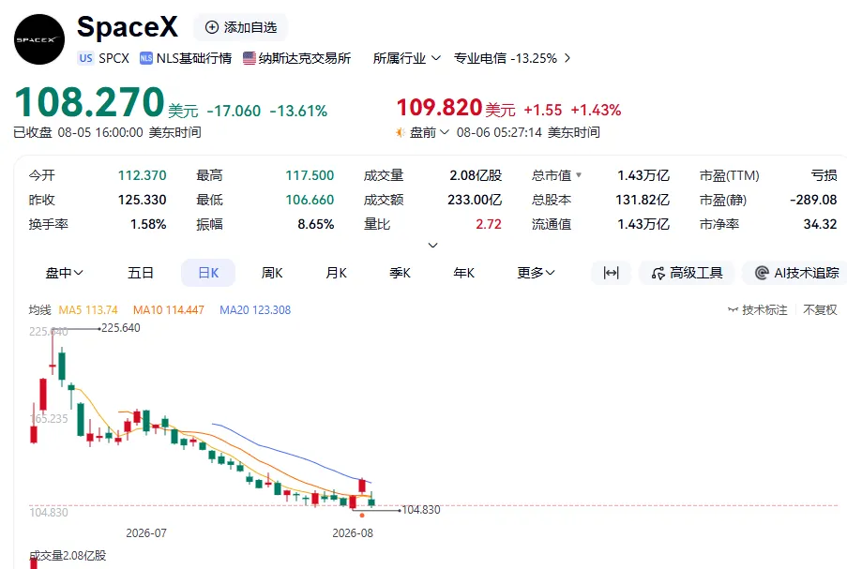The height and width of the screenshot is (569, 847).
Task: Toggle 技术标注 technical annotations
Action: click(x=758, y=310)
